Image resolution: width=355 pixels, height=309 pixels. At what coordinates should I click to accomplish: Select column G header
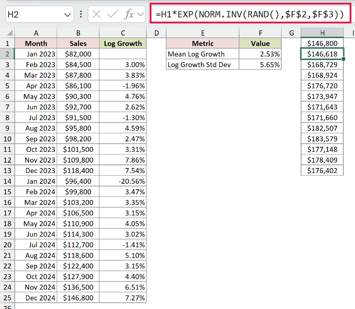click(x=291, y=33)
